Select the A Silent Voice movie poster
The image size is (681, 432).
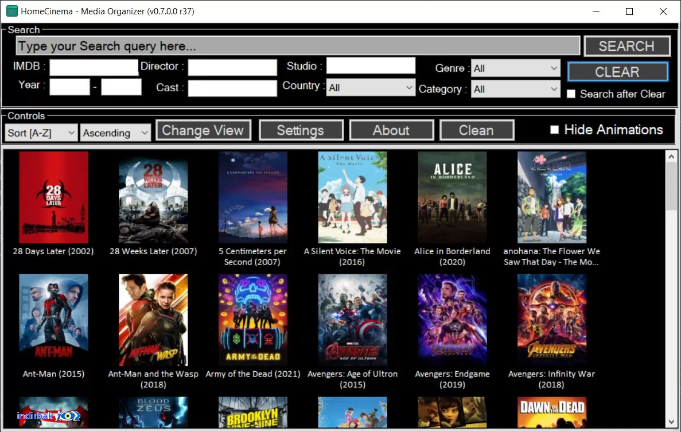(352, 197)
